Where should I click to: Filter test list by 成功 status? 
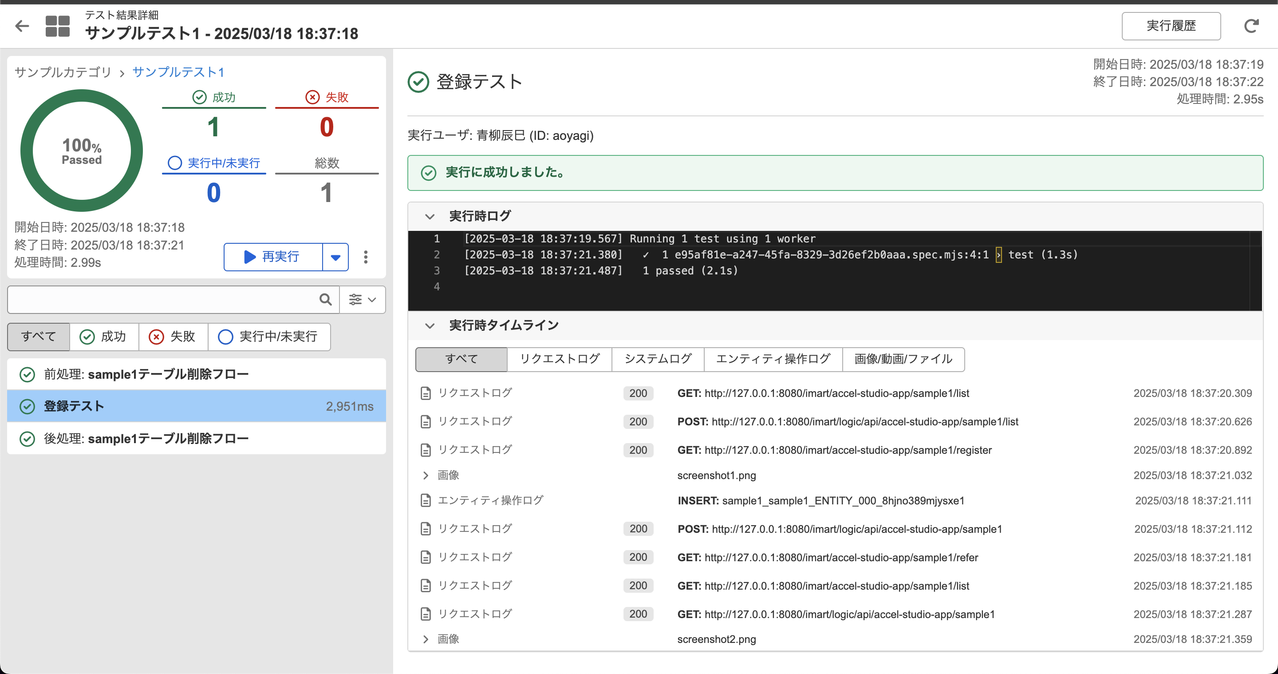pyautogui.click(x=104, y=337)
